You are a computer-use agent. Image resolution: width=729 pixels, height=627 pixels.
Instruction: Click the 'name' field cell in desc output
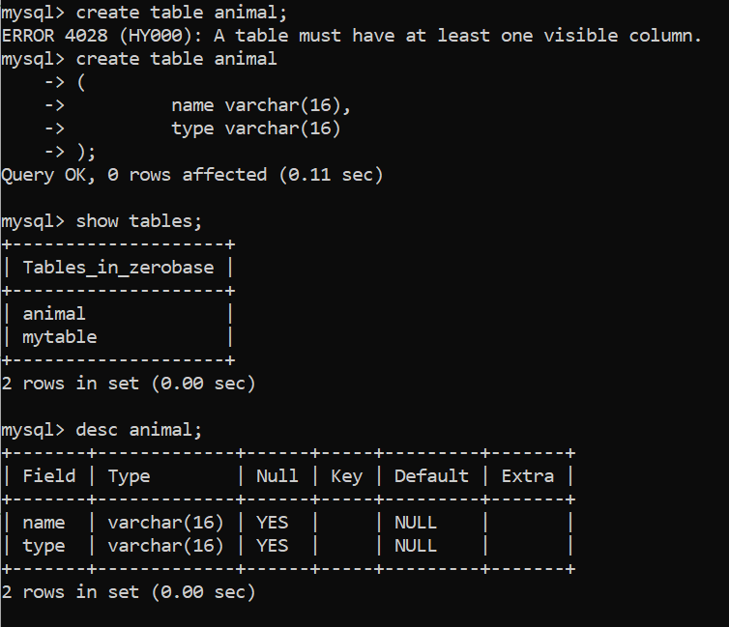tap(44, 523)
